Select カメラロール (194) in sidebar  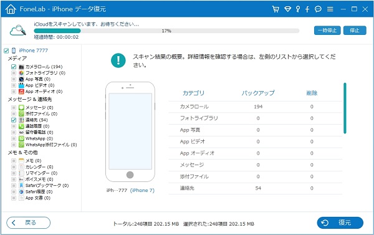(x=44, y=67)
